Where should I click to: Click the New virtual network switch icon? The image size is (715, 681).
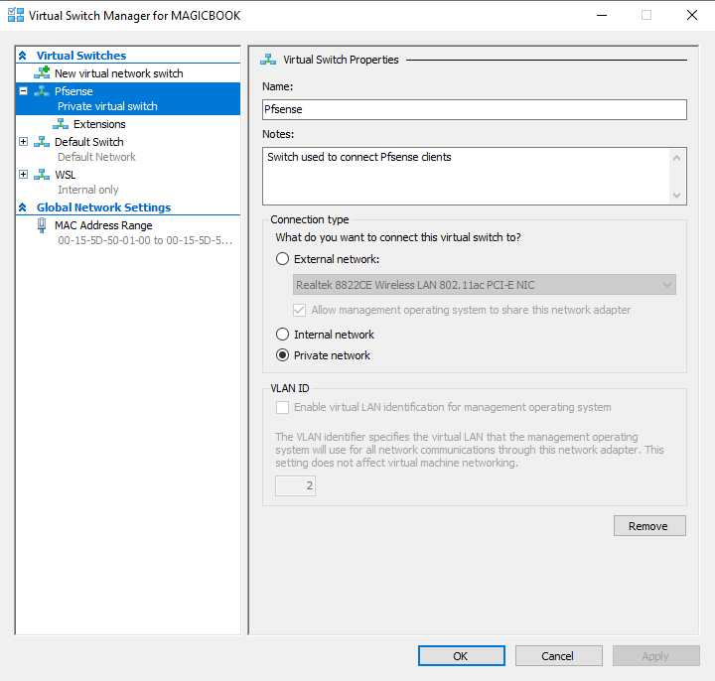pos(42,72)
